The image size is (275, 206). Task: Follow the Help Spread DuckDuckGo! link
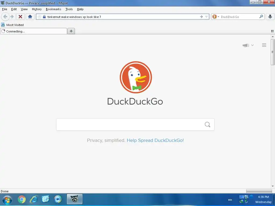[155, 141]
